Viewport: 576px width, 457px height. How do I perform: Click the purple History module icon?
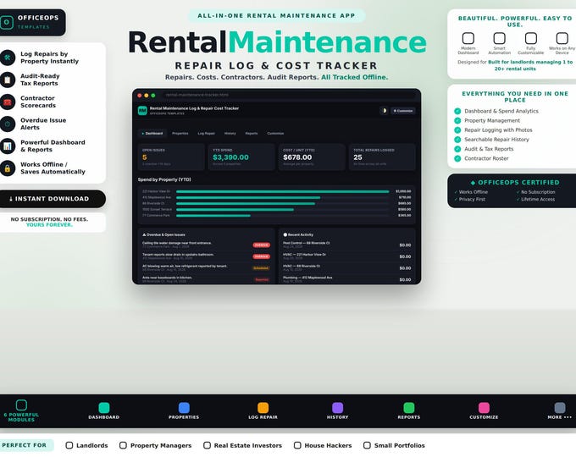point(337,407)
